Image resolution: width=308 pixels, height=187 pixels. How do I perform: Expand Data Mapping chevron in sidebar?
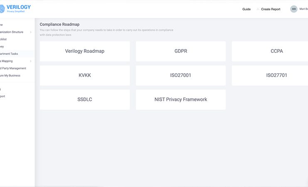pos(31,61)
